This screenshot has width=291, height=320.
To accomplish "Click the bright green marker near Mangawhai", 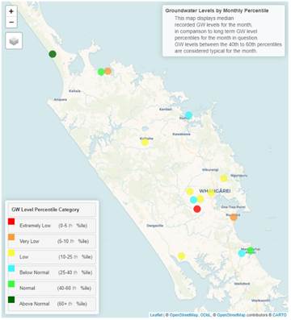I will pyautogui.click(x=251, y=250).
